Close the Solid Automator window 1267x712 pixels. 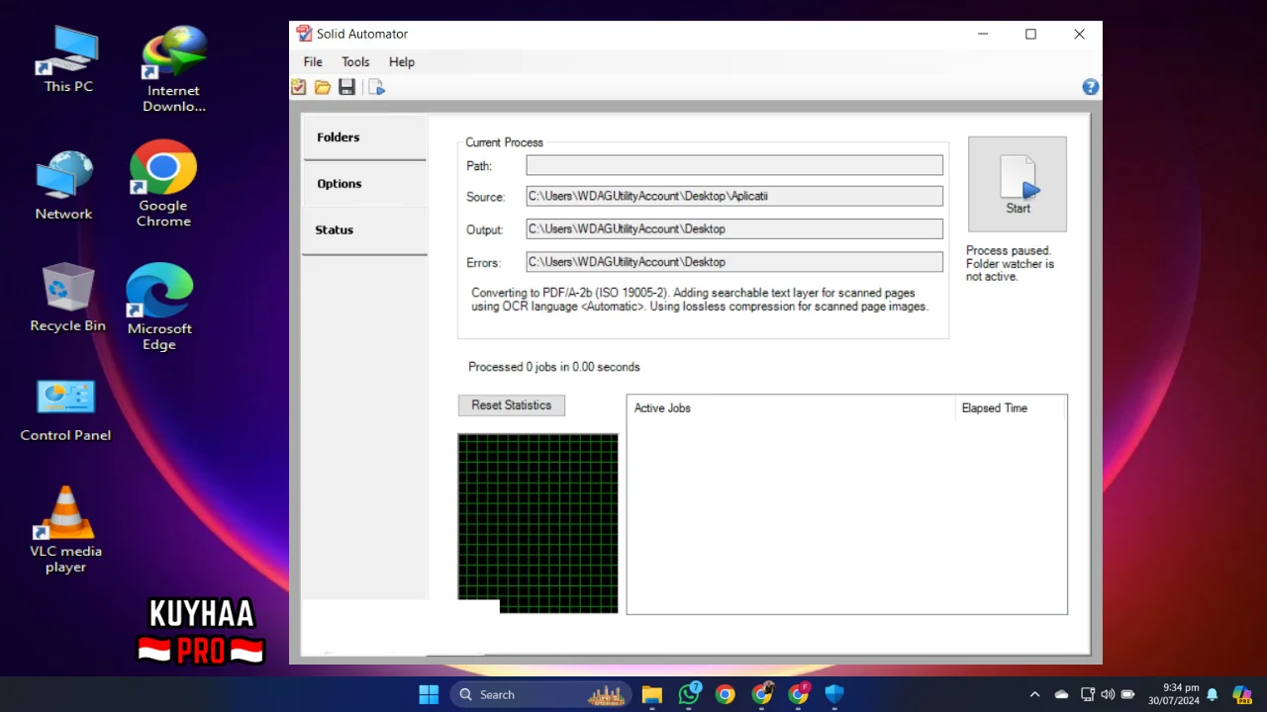click(1079, 34)
